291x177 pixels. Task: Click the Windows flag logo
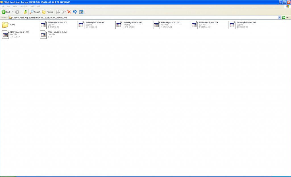288,7
